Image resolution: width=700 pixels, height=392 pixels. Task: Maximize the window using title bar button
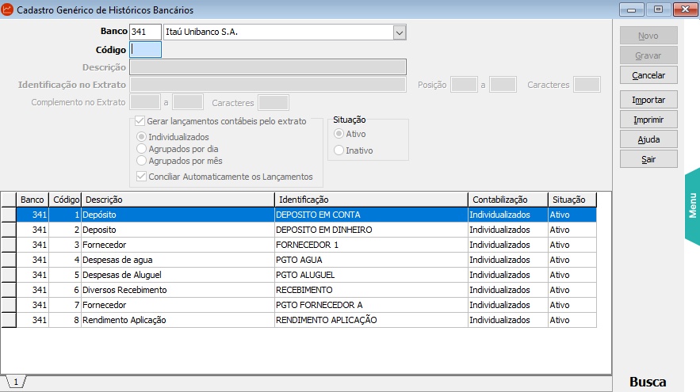657,10
